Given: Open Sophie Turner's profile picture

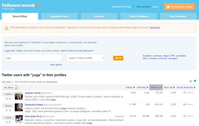Looking at the screenshot, I should pos(19,96).
